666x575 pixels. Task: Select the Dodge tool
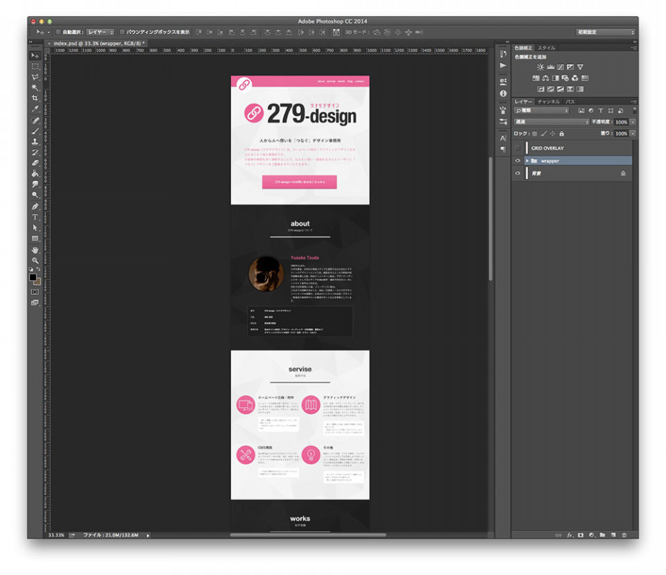pos(35,195)
